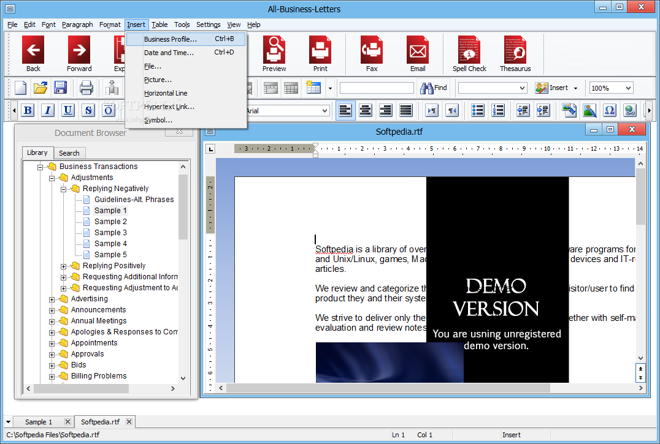Apply Underline formatting

click(67, 110)
